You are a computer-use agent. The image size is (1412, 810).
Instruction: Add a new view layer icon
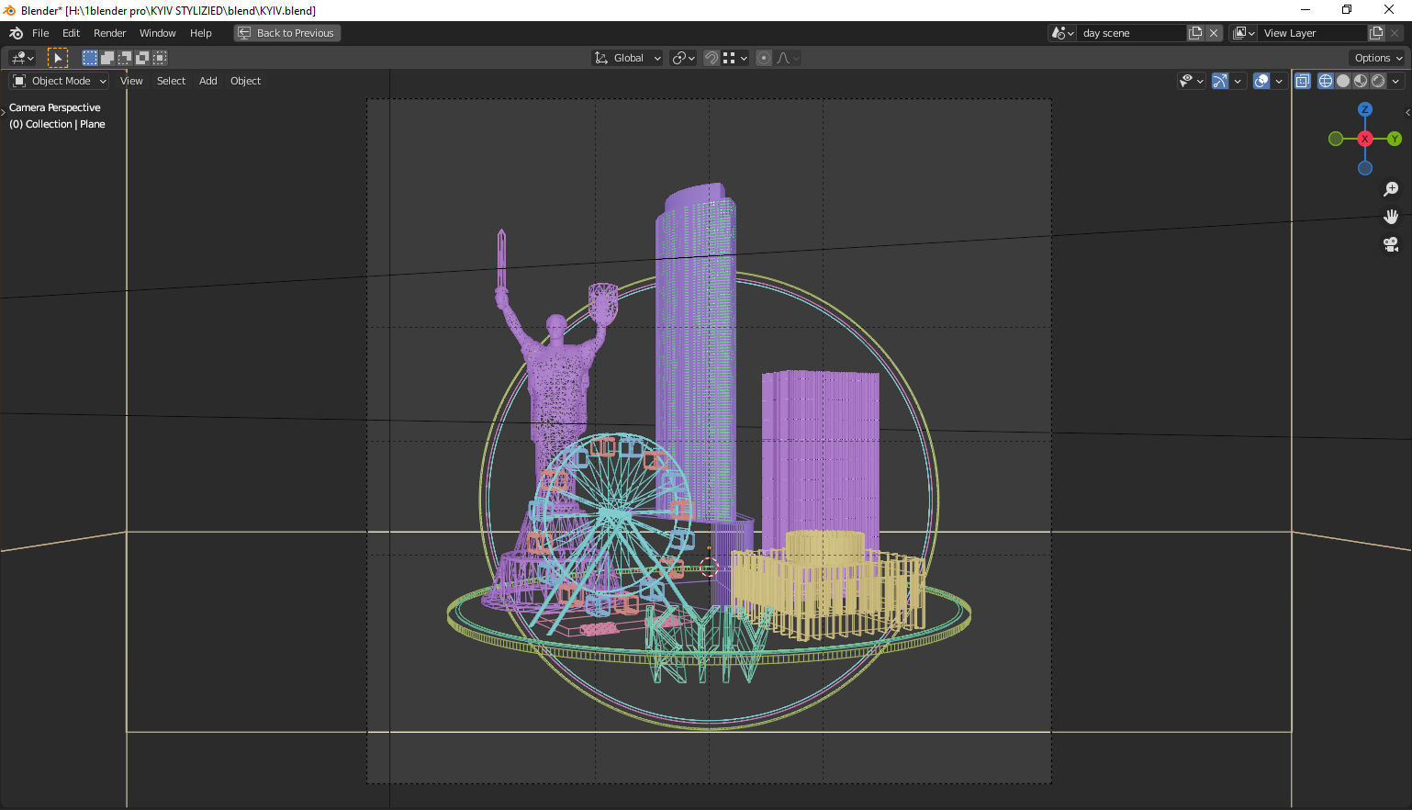[1376, 33]
